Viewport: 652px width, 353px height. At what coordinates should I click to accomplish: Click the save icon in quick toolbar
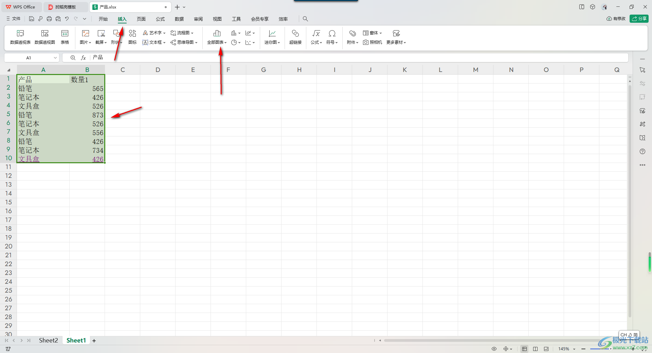31,19
